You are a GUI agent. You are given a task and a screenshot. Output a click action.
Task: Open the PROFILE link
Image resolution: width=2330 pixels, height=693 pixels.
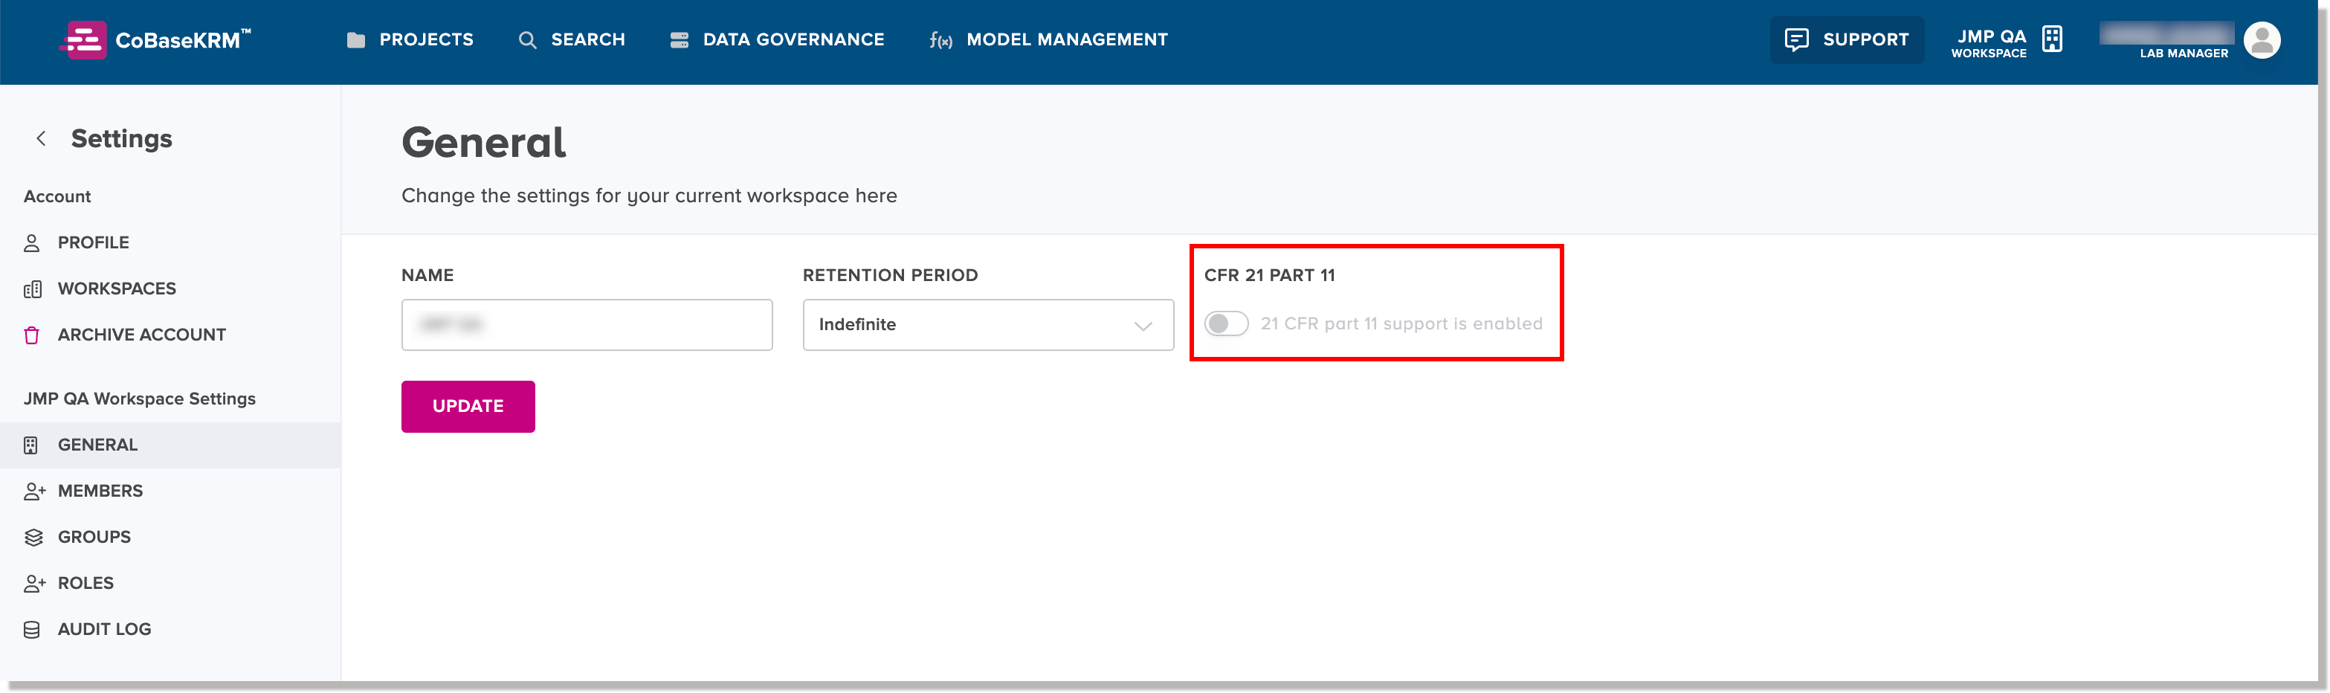(x=93, y=243)
